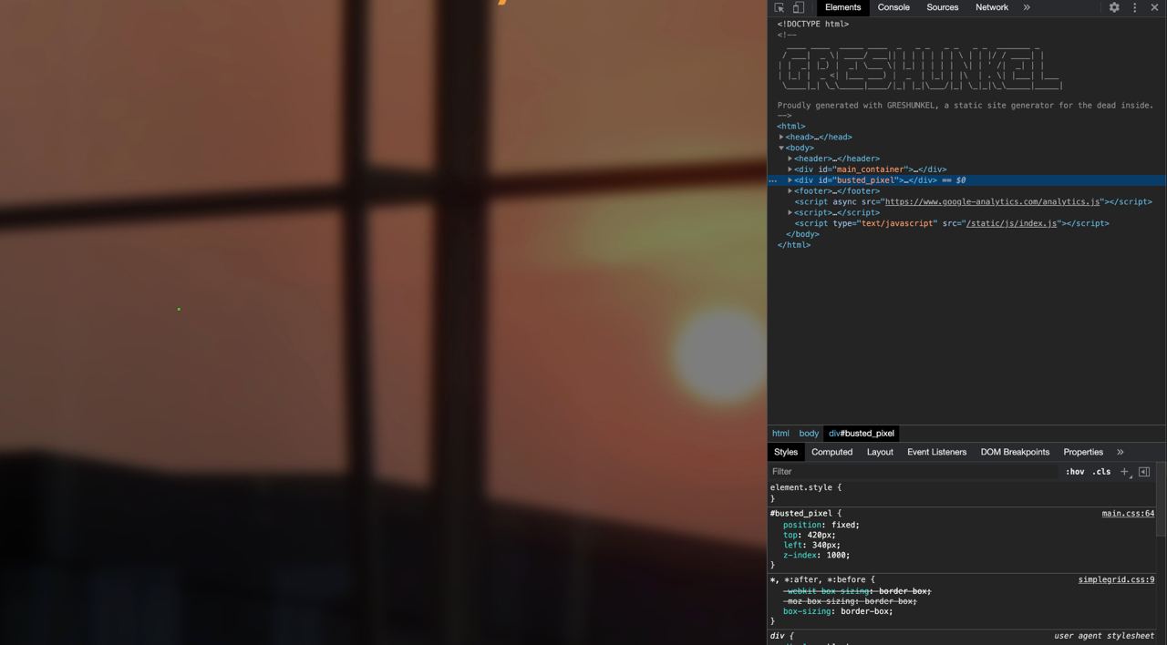Screen dimensions: 1167x645
Task: Activate the inspect element picker icon
Action: pos(780,7)
